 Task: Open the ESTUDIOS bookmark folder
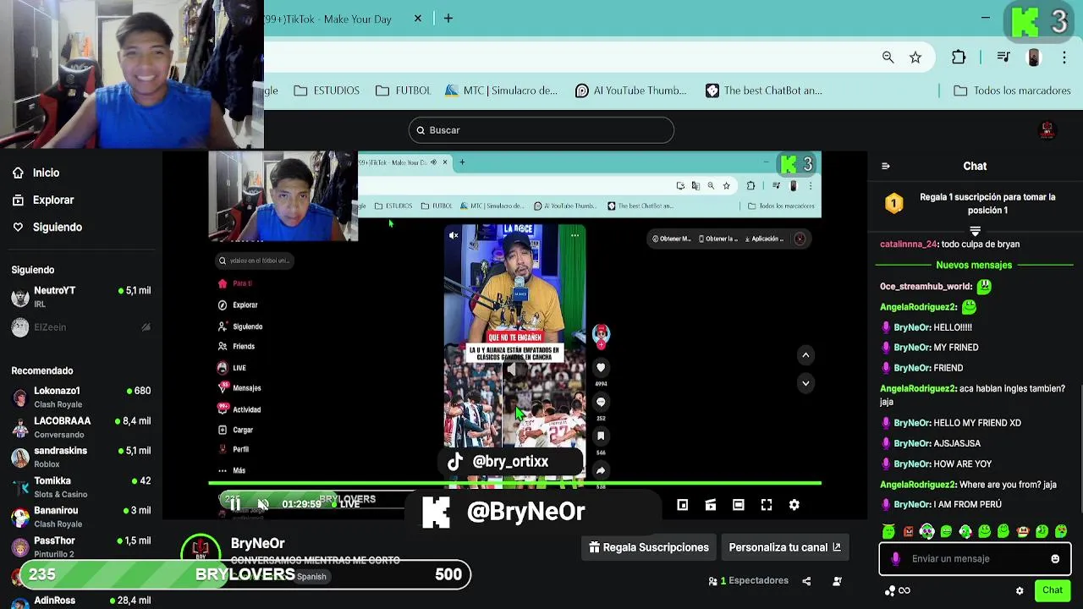click(327, 91)
